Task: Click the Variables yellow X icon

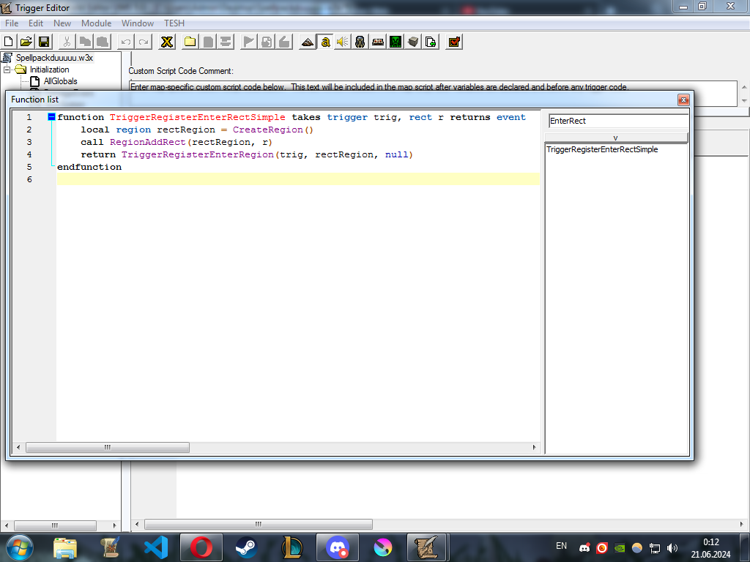Action: click(x=167, y=42)
